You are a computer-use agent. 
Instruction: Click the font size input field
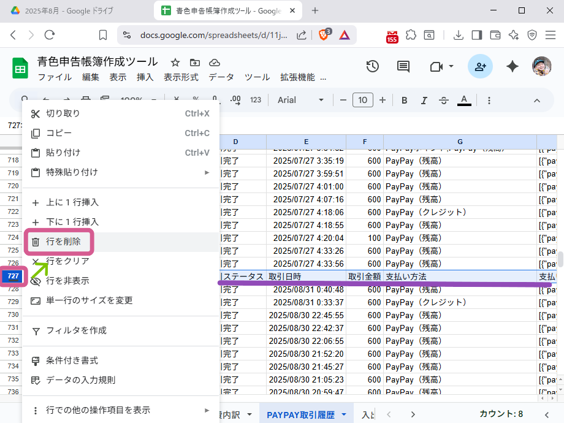pyautogui.click(x=363, y=101)
